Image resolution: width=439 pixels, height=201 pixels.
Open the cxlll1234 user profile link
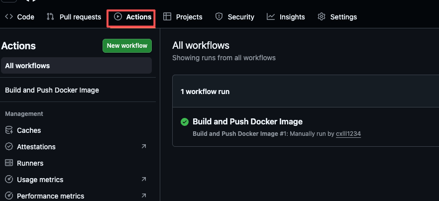348,134
